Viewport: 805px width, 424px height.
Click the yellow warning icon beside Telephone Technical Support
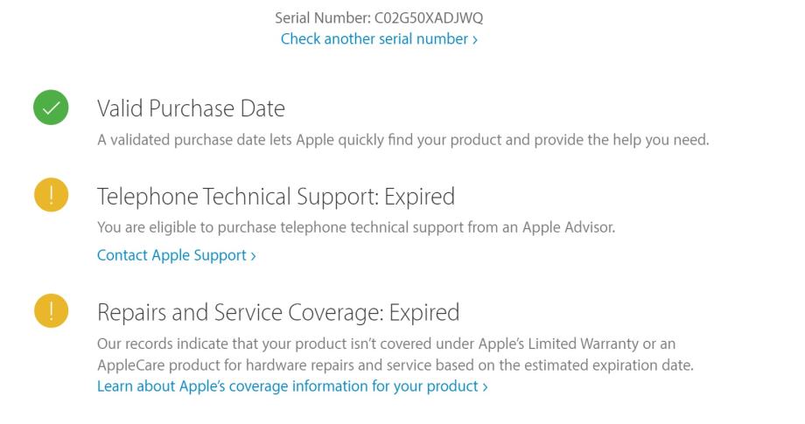[x=50, y=197]
